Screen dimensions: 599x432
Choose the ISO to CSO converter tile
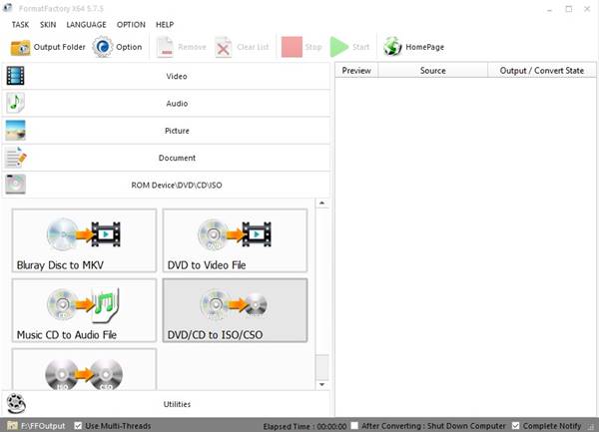coord(84,369)
